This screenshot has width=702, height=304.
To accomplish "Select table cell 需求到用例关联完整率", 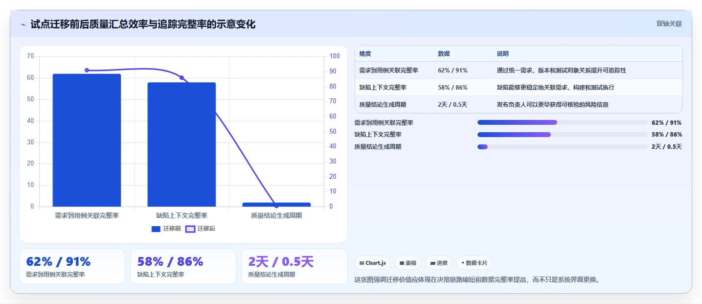I will [388, 70].
